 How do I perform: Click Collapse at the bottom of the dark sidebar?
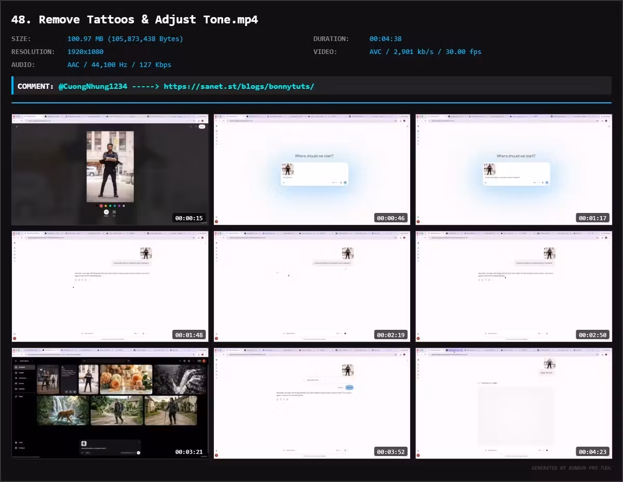(20, 448)
